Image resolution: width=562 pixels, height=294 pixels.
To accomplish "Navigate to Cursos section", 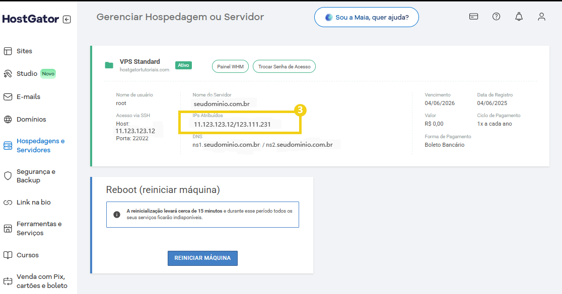I will pos(28,255).
